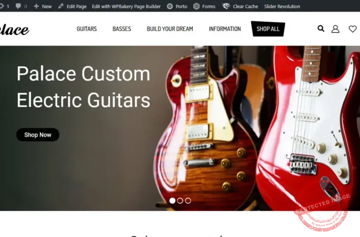Select the first slider pagination dot
Viewport: 360px width, 237px height.
[x=172, y=201]
